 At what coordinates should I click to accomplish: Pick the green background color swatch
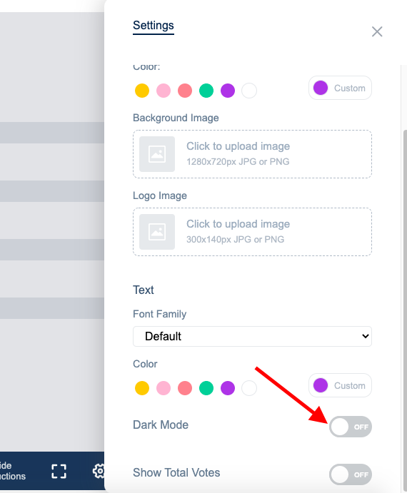[x=206, y=91]
